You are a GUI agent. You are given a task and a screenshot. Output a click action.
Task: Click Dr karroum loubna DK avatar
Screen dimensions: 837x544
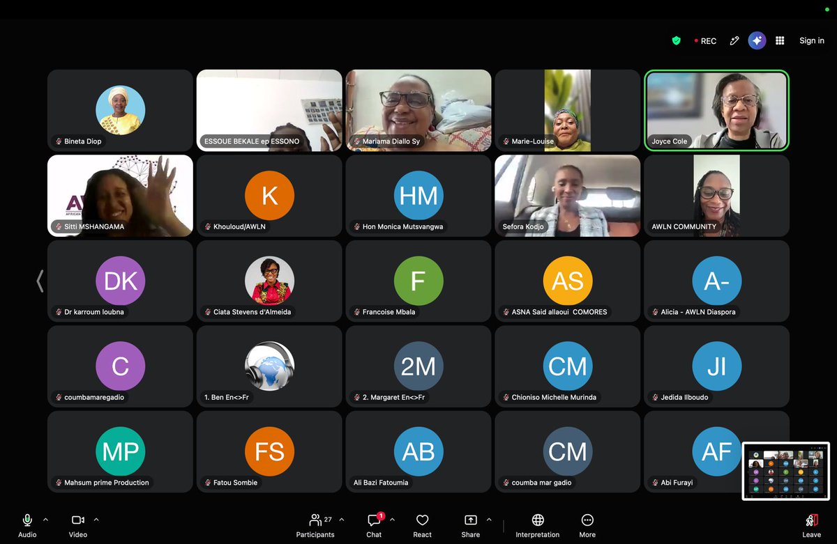click(120, 281)
